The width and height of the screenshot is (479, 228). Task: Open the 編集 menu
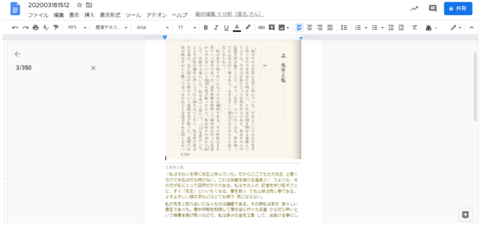tap(59, 15)
